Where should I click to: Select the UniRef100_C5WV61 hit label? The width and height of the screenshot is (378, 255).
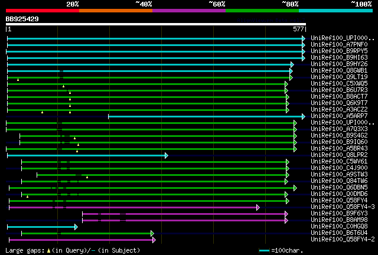click(x=339, y=162)
